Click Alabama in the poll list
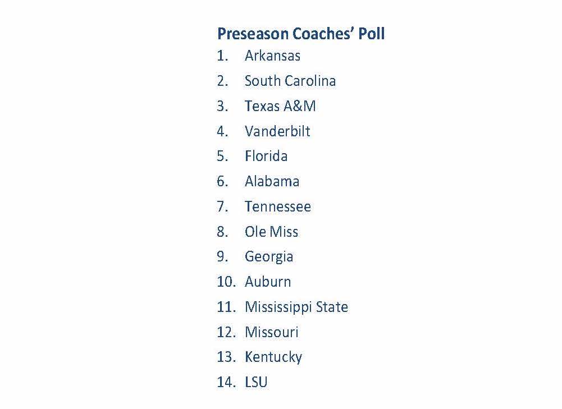Screen dimensions: 562x409 (272, 181)
